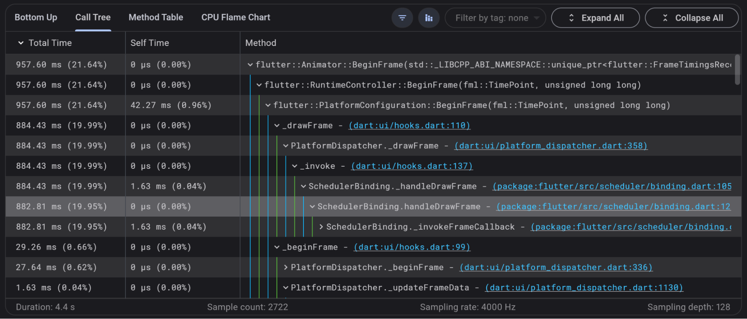747x319 pixels.
Task: Click the Self Time column header
Action: point(149,43)
